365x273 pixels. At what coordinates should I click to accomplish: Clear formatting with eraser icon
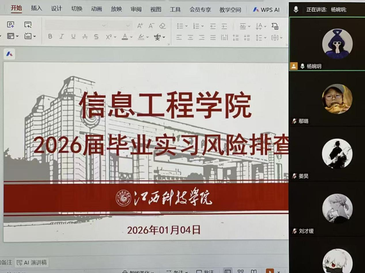tap(163, 26)
